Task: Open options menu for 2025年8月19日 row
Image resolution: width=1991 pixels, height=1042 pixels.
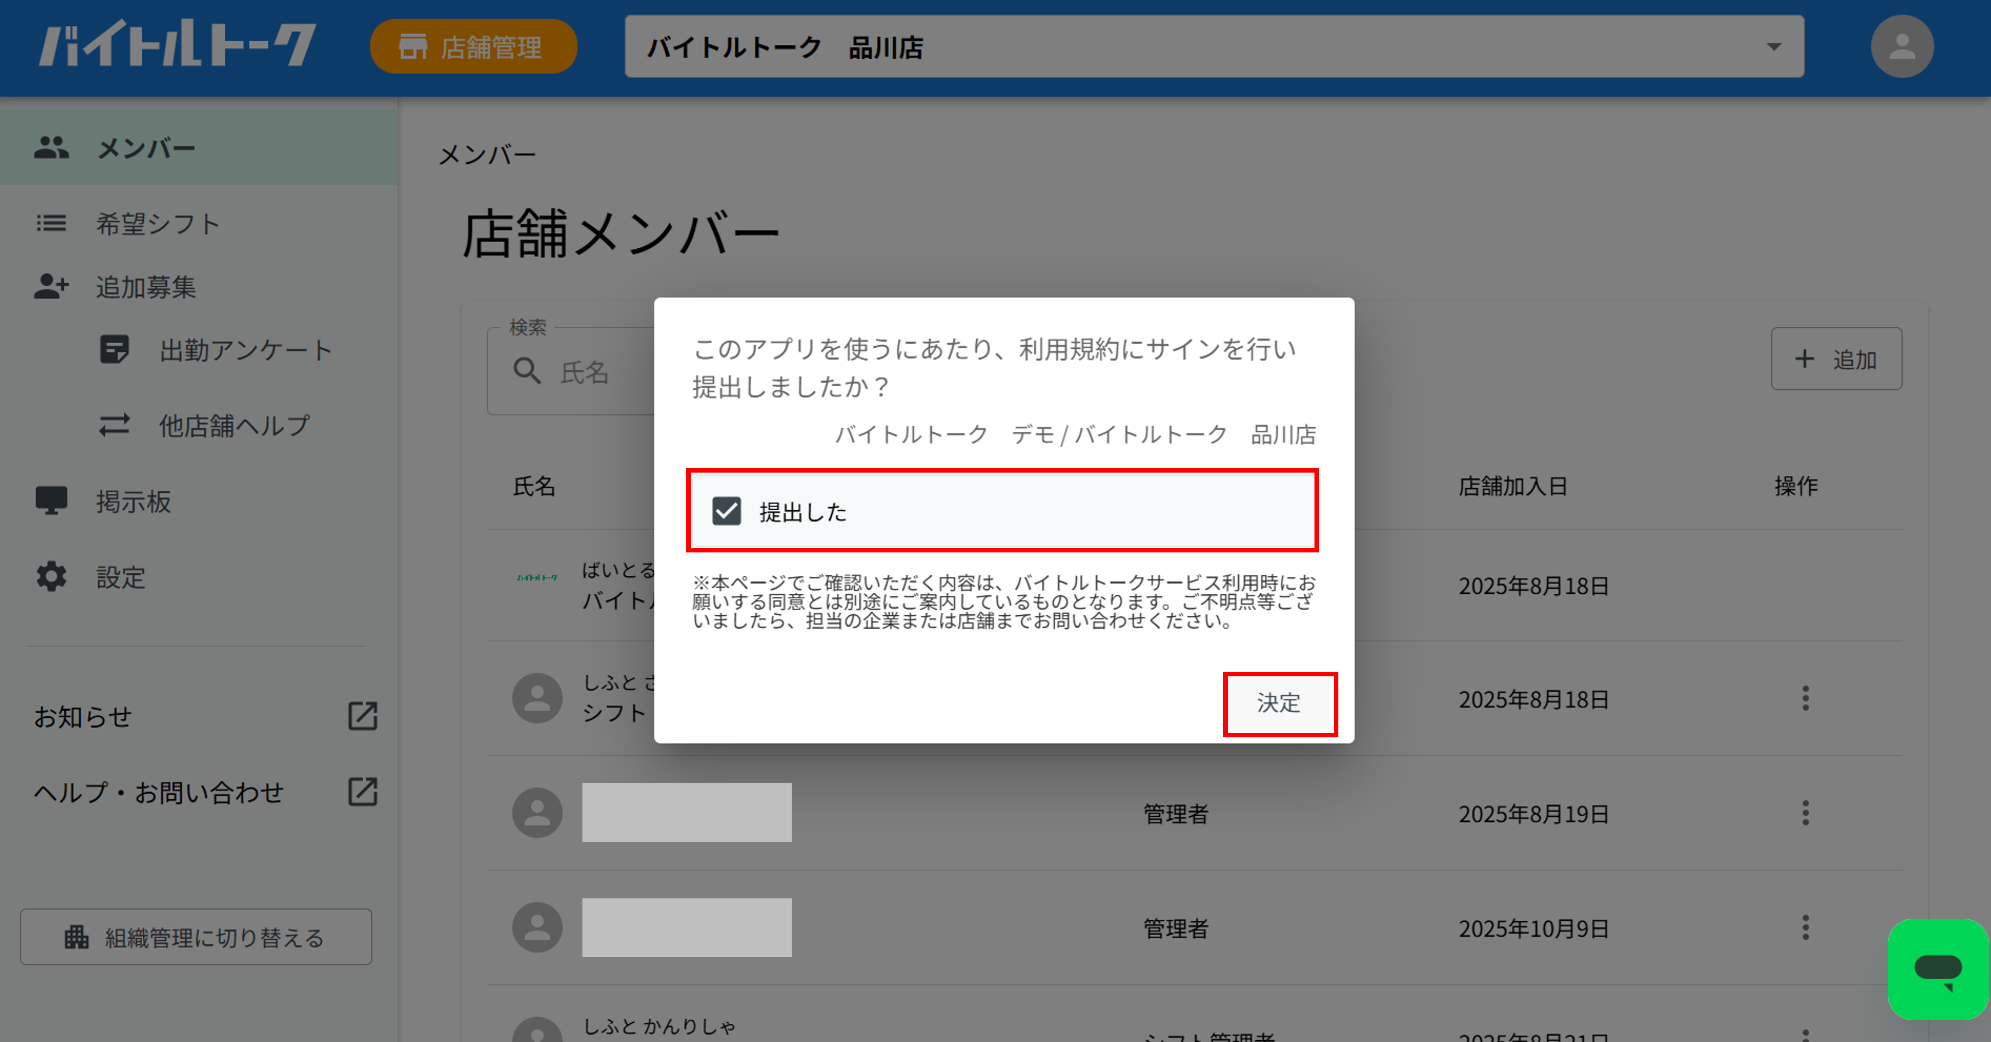Action: 1806,813
